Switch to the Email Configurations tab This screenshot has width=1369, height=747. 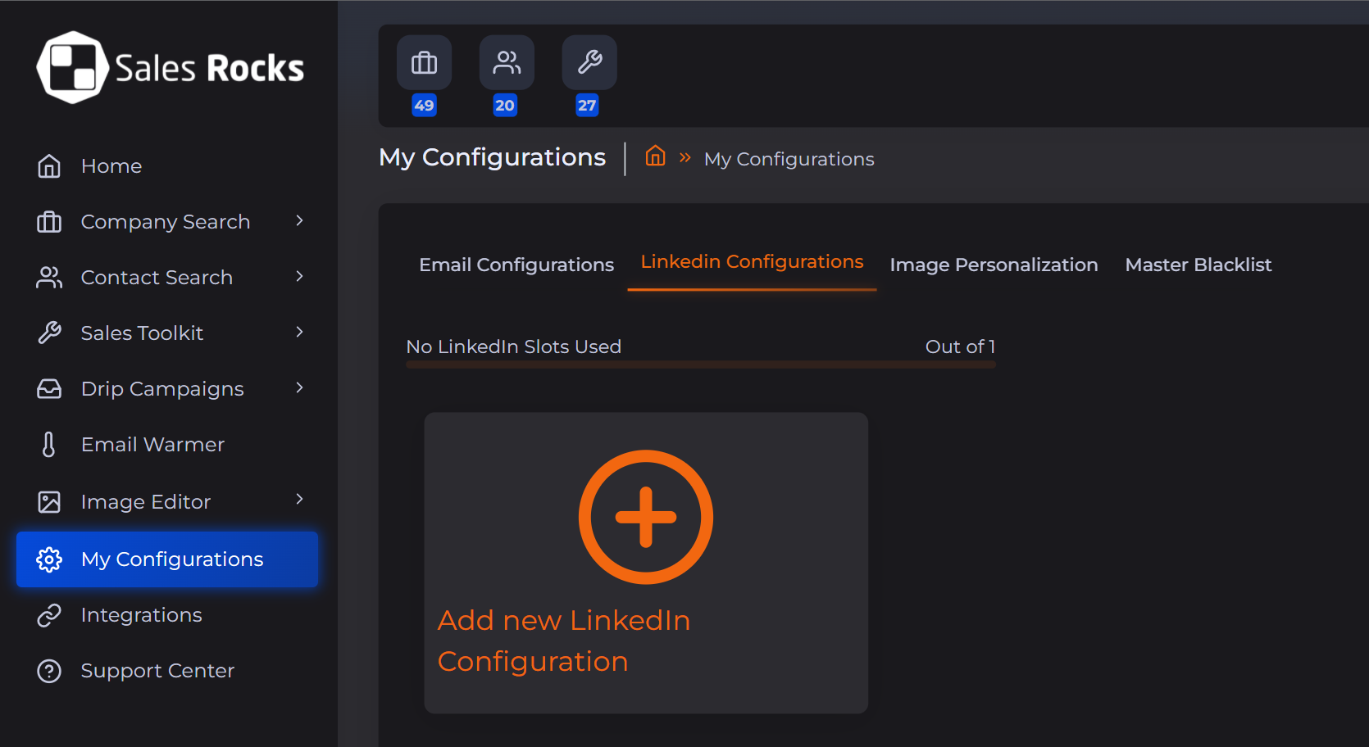pos(516,265)
